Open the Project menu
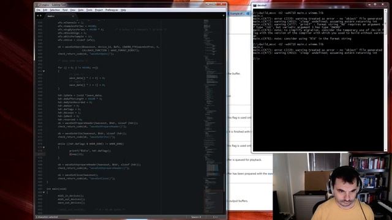 pos(99,10)
